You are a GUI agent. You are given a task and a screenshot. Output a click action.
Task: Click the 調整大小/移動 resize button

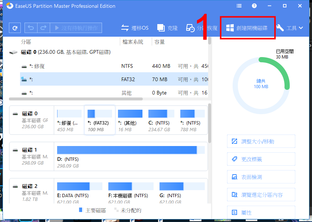pyautogui.click(x=261, y=141)
